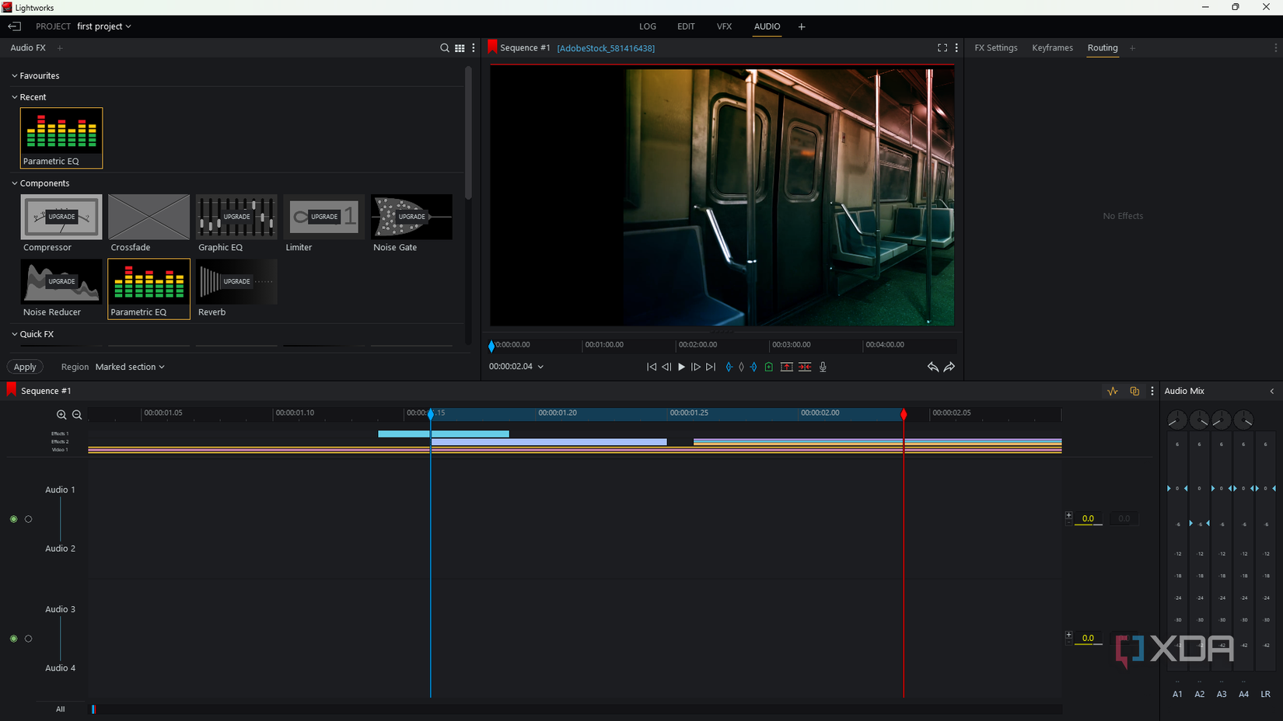Zoom out on the timeline
This screenshot has height=721, width=1283.
click(x=77, y=415)
